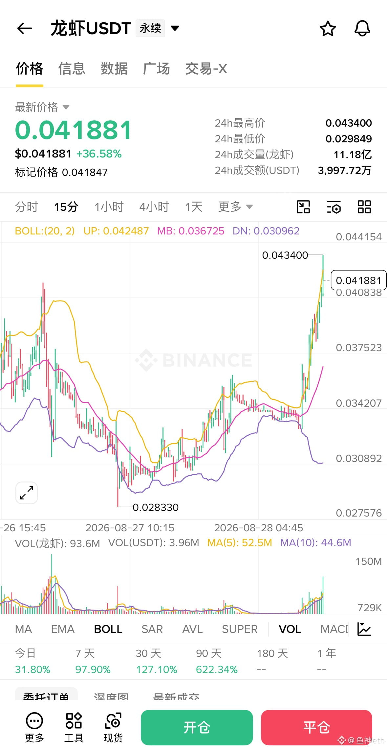Select 4小时 chart interval
The height and width of the screenshot is (749, 387).
coord(154,207)
